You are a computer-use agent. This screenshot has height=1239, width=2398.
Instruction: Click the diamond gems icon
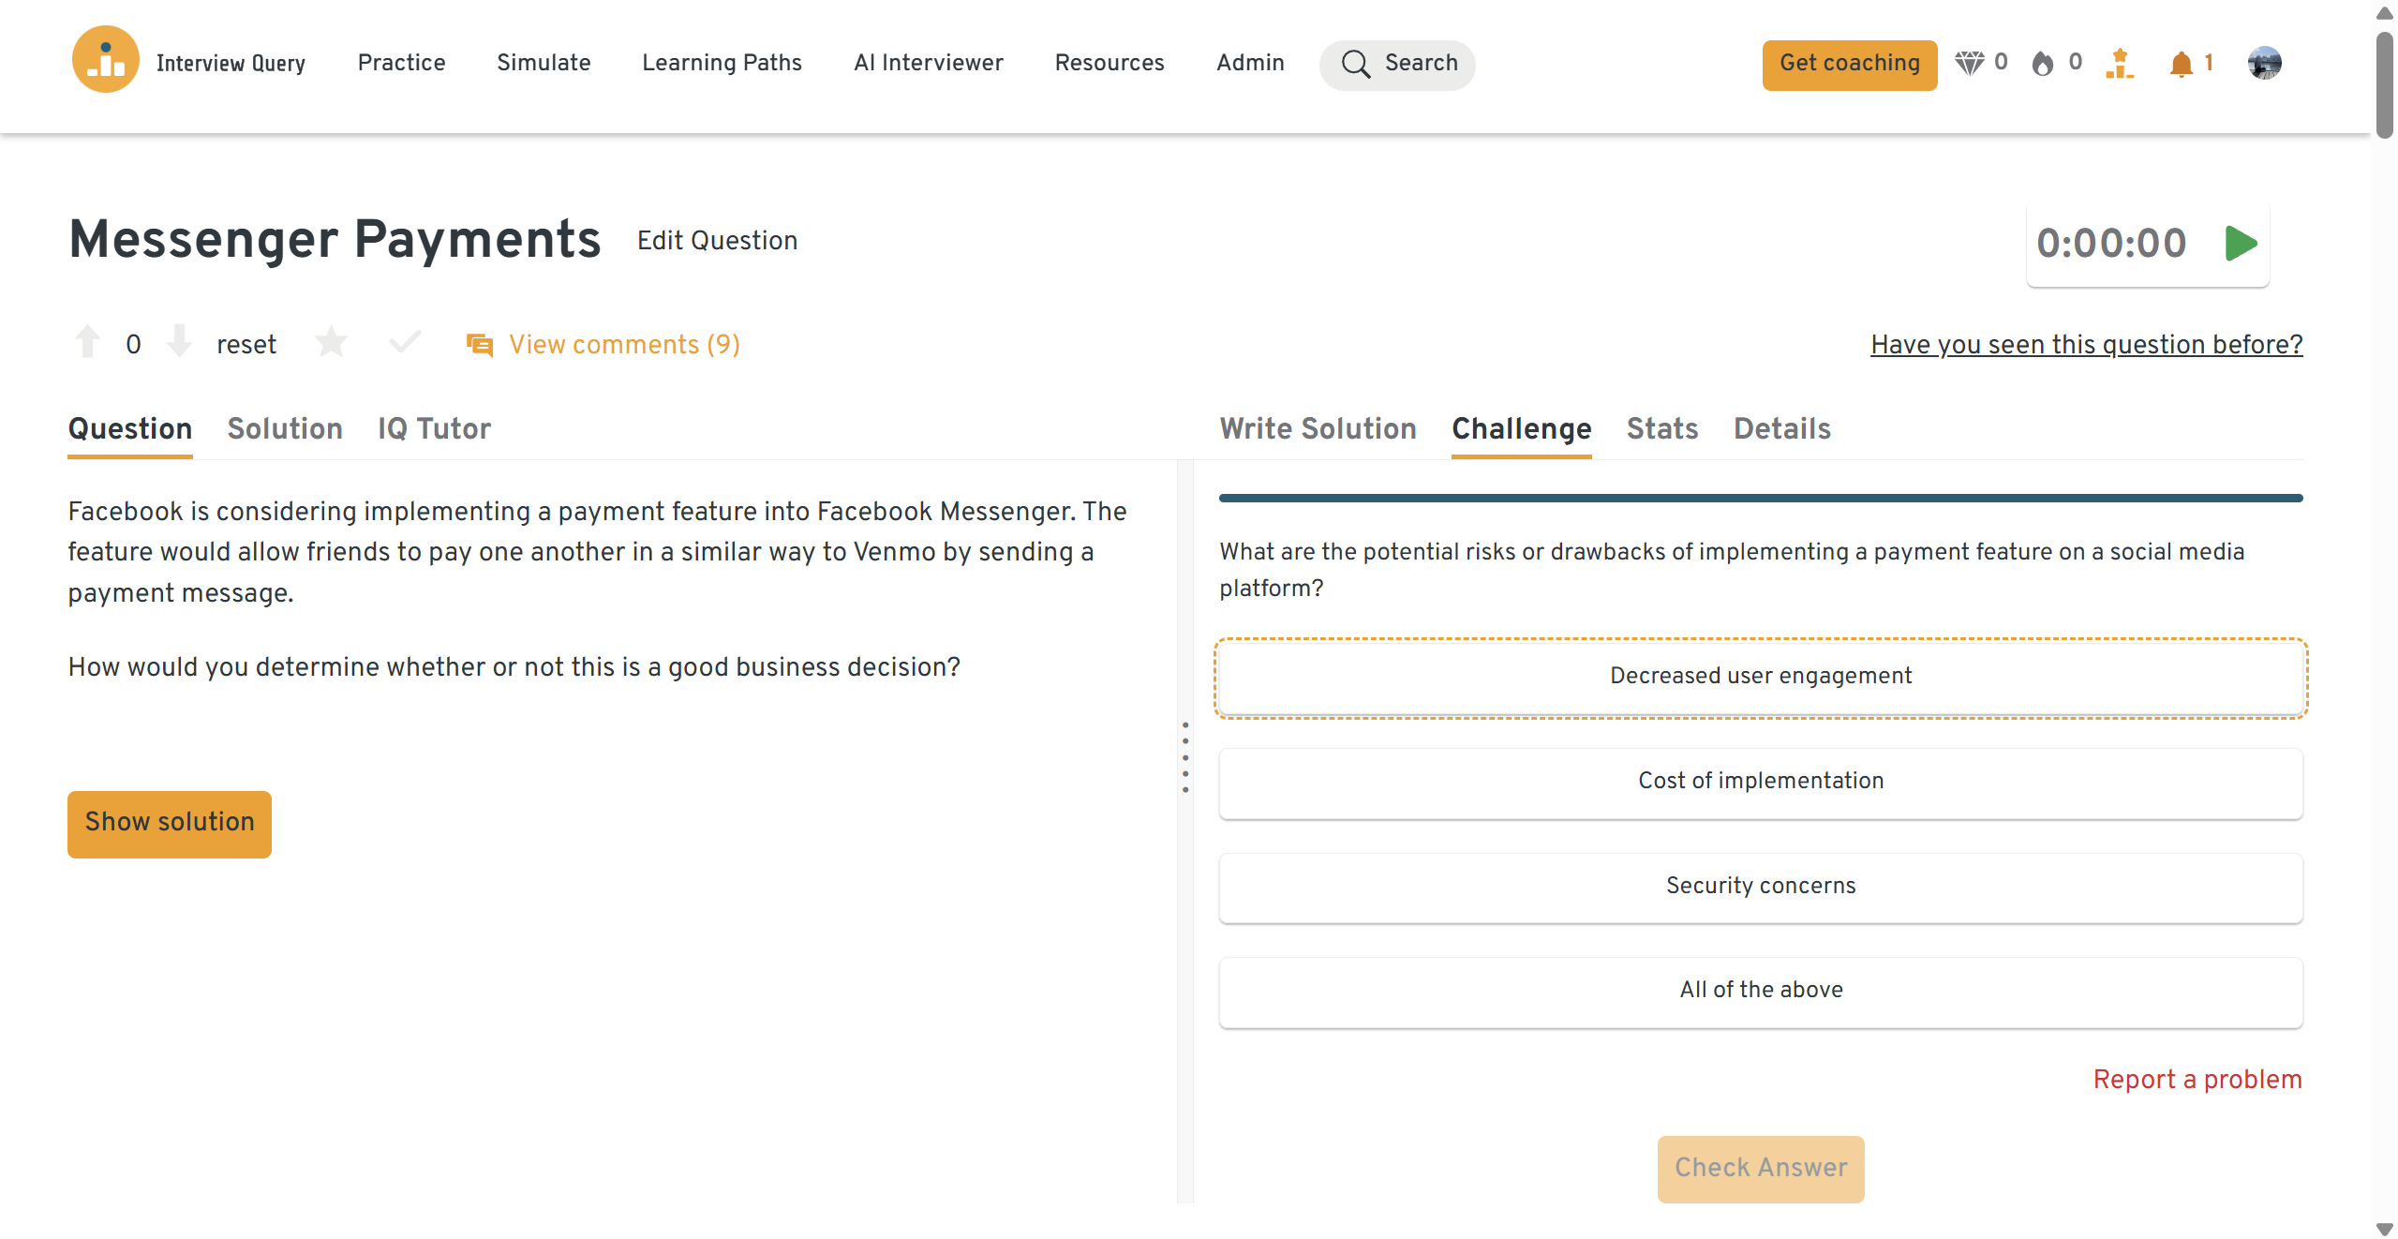click(1969, 64)
